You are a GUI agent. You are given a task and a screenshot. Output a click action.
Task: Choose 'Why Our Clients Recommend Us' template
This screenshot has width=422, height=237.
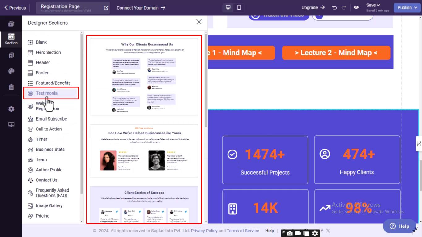[144, 77]
